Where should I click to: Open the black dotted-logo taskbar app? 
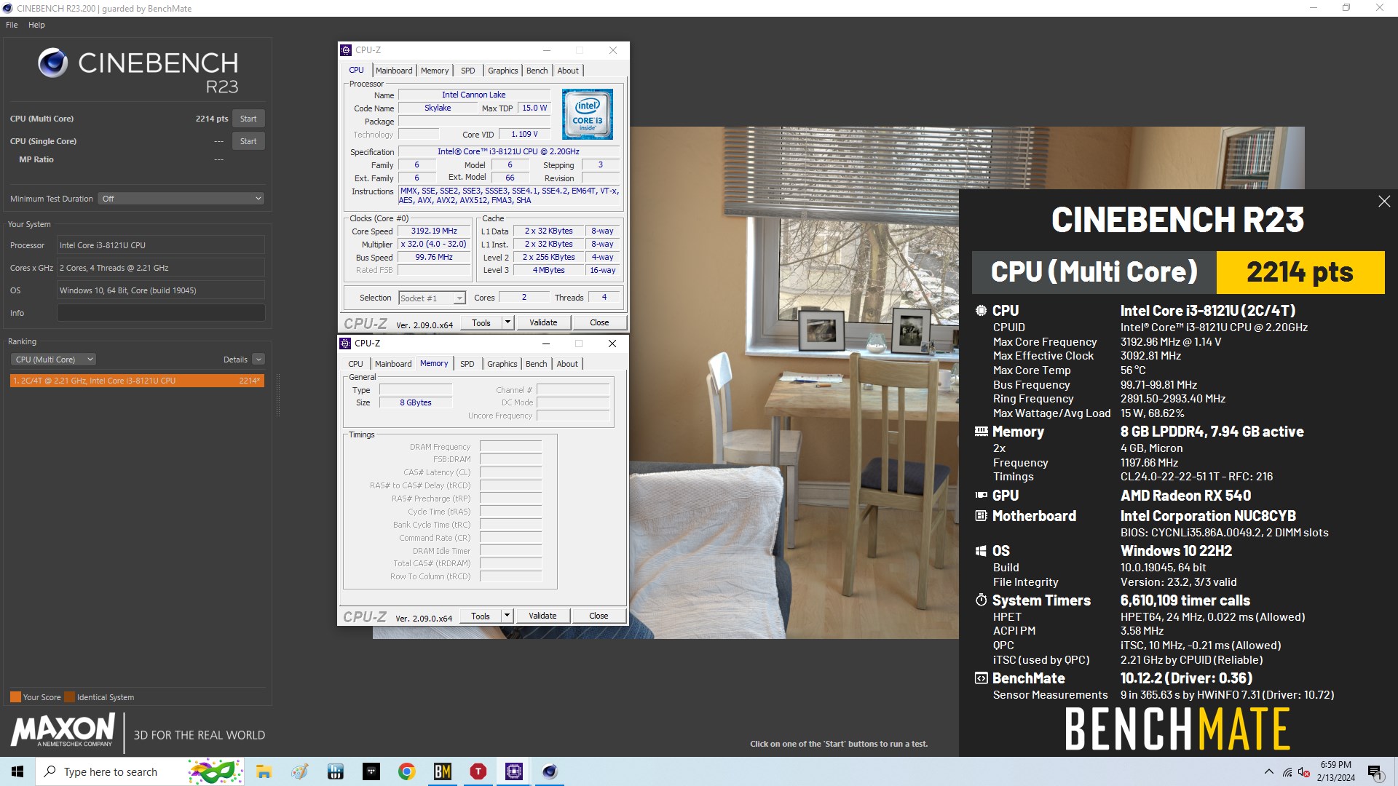(x=371, y=771)
